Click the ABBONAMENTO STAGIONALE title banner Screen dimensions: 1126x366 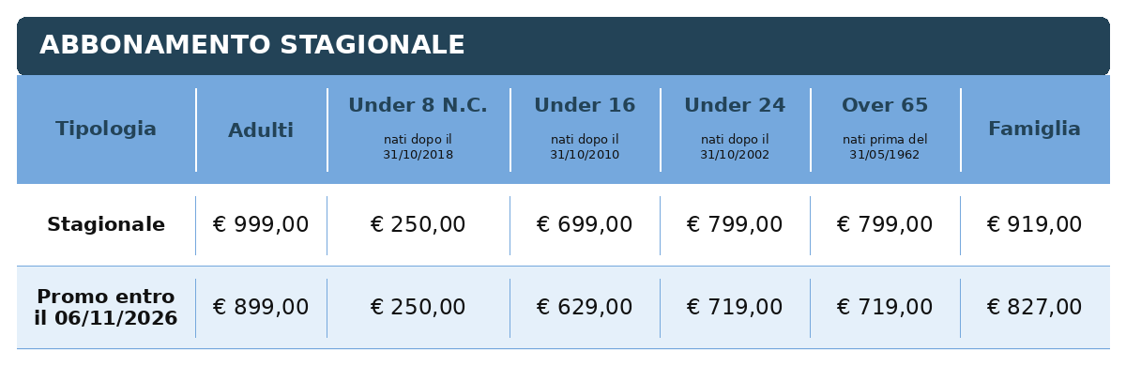563,46
